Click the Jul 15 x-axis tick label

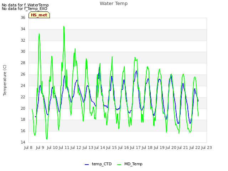point(112,147)
